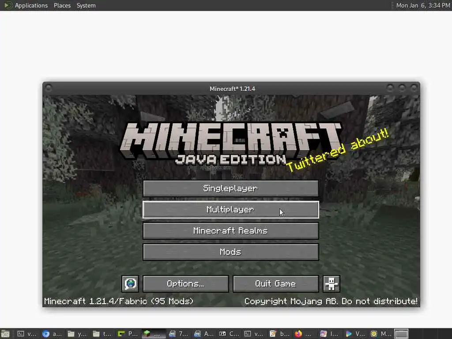Switch to purple app taskbar entry 'I...'
This screenshot has width=452, height=339.
329,334
